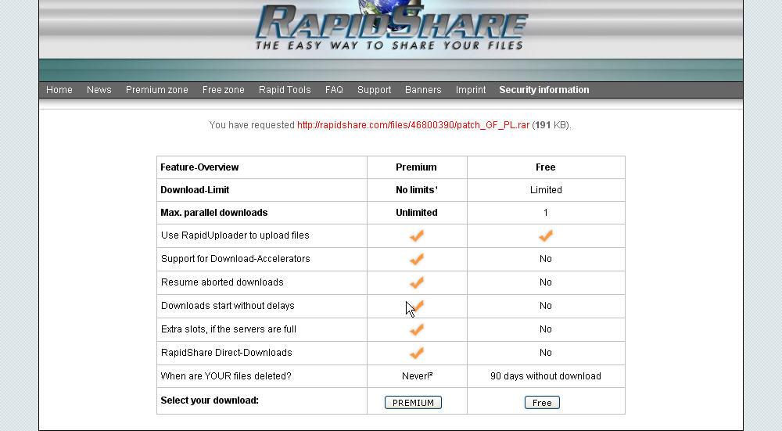Click 'No' in Extra slots row

pyautogui.click(x=546, y=329)
